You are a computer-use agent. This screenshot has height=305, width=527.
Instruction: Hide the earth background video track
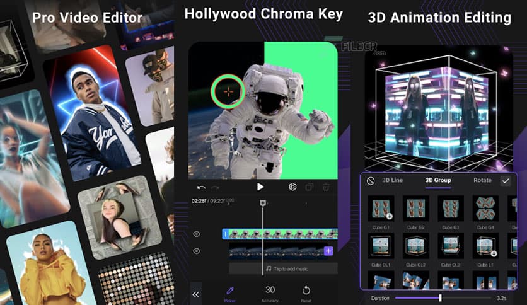tap(197, 251)
